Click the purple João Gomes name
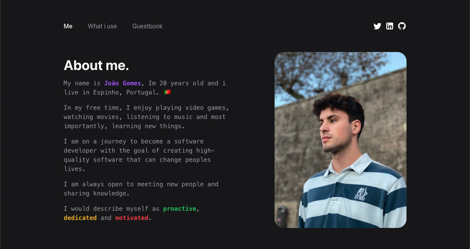Image resolution: width=470 pixels, height=249 pixels. coord(123,83)
